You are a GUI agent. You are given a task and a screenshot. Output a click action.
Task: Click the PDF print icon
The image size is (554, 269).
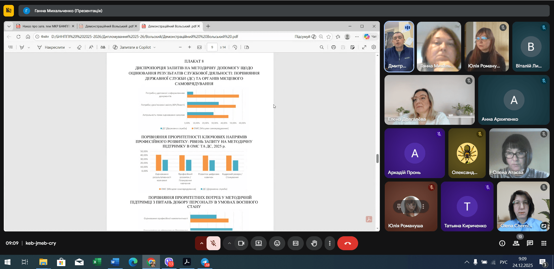(x=333, y=47)
